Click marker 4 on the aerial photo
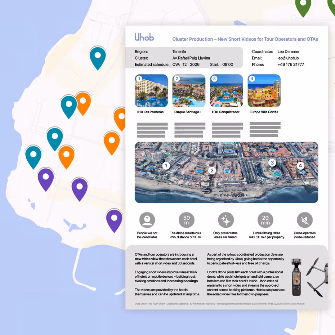The image size is (335, 335). [x=300, y=166]
